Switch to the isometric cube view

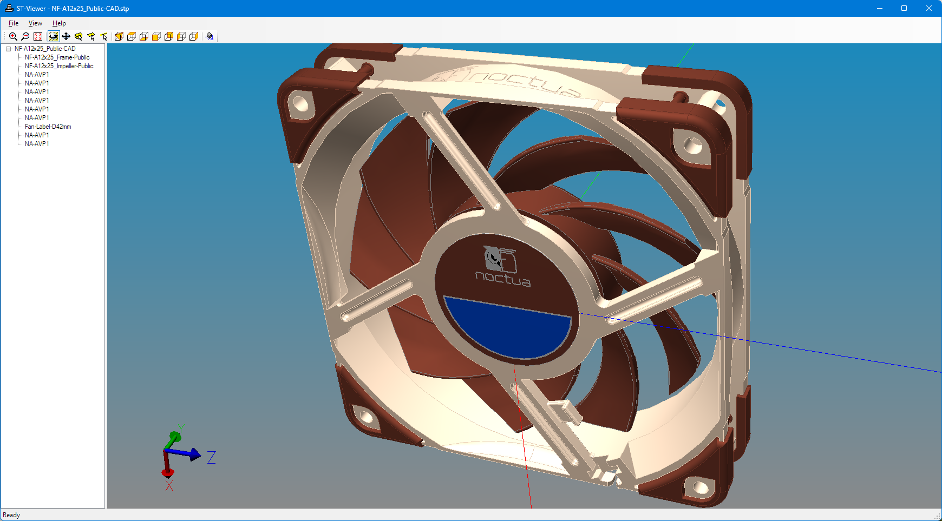coord(119,36)
